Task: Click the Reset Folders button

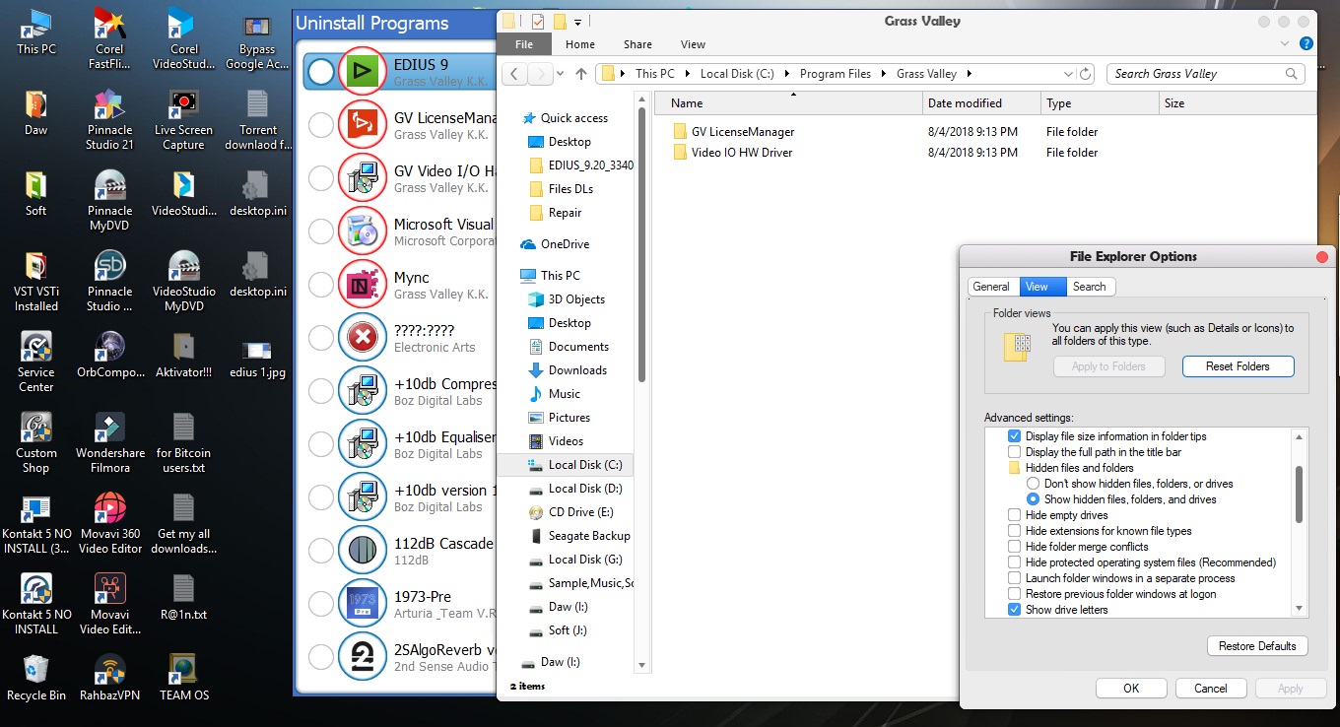Action: pyautogui.click(x=1238, y=366)
